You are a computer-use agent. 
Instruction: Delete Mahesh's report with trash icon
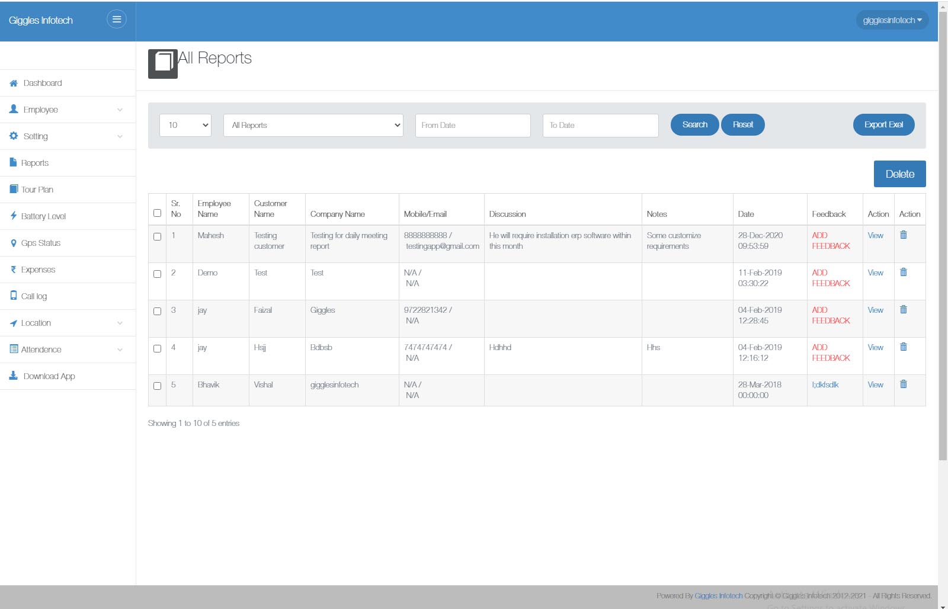(904, 235)
